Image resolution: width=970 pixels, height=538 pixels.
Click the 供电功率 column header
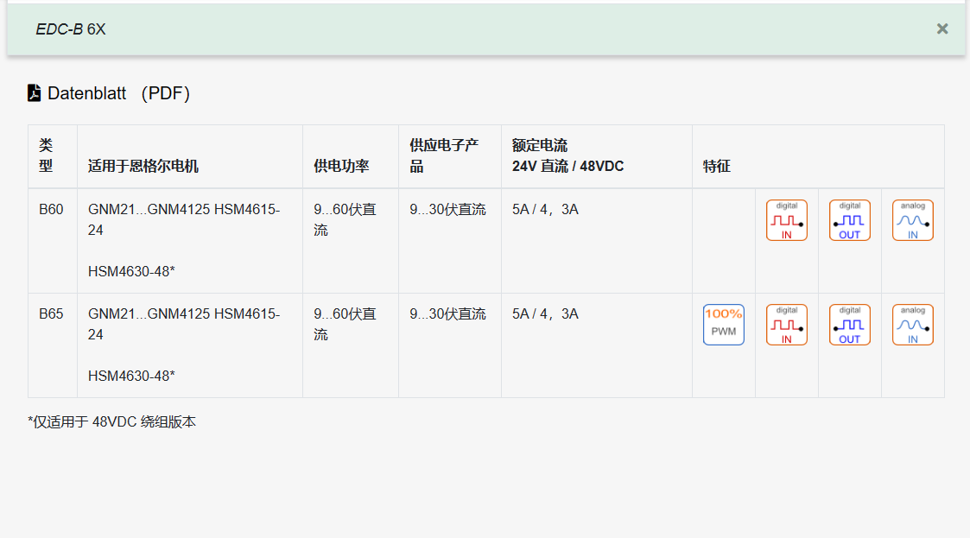[341, 166]
